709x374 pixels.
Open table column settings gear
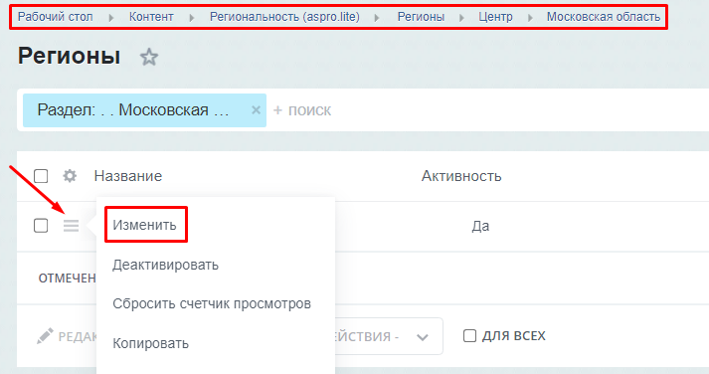tap(70, 175)
